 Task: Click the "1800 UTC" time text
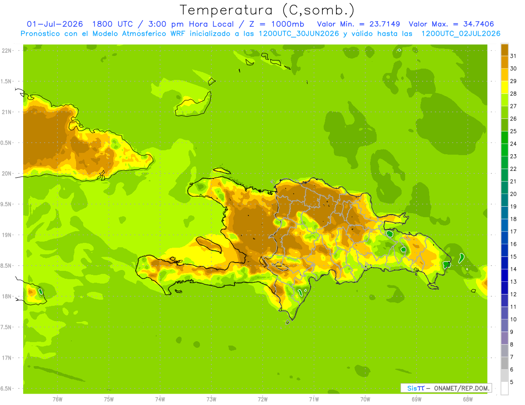click(x=114, y=24)
